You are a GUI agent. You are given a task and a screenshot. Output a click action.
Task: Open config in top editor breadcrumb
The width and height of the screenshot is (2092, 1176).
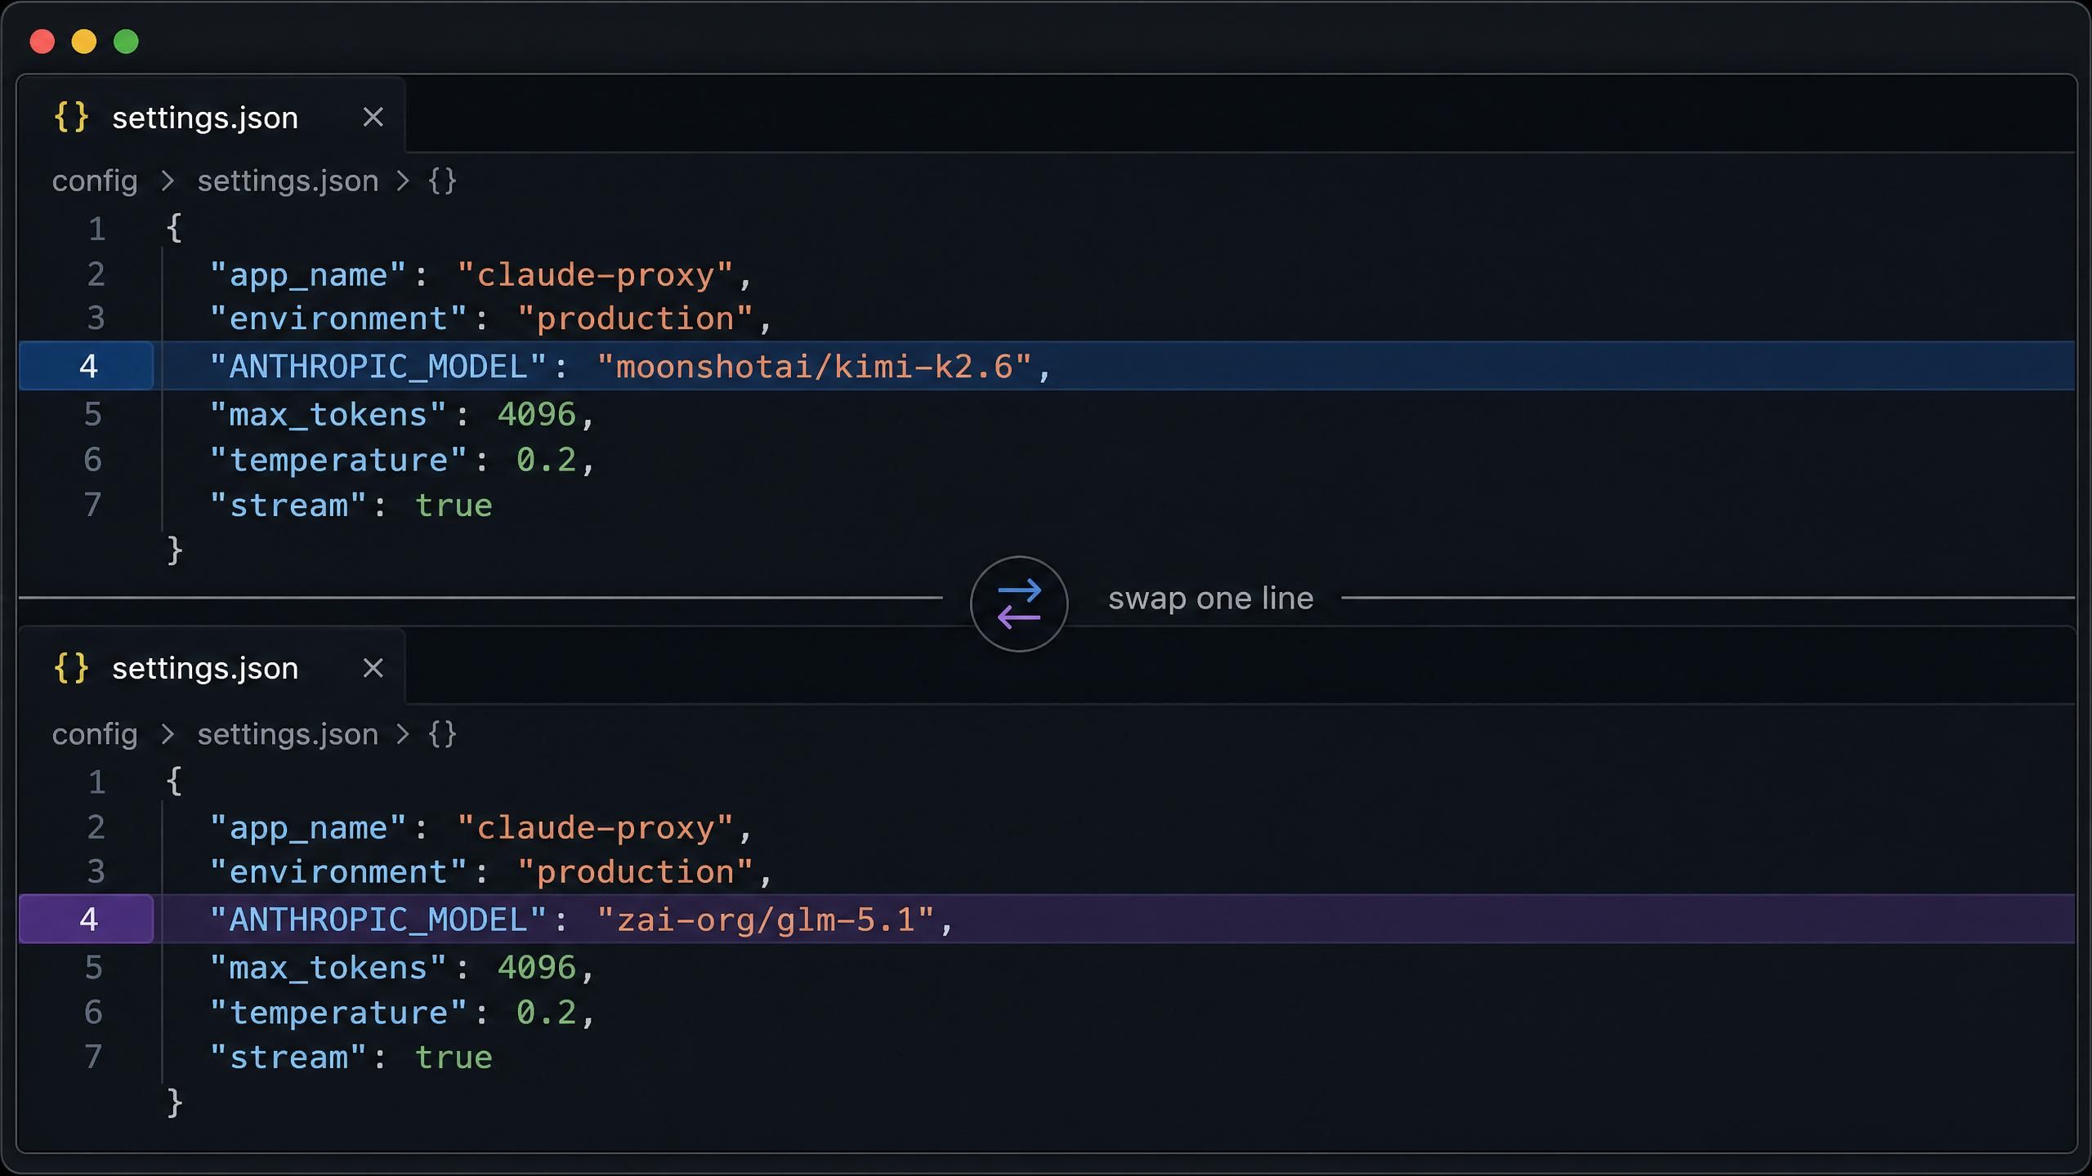point(95,180)
